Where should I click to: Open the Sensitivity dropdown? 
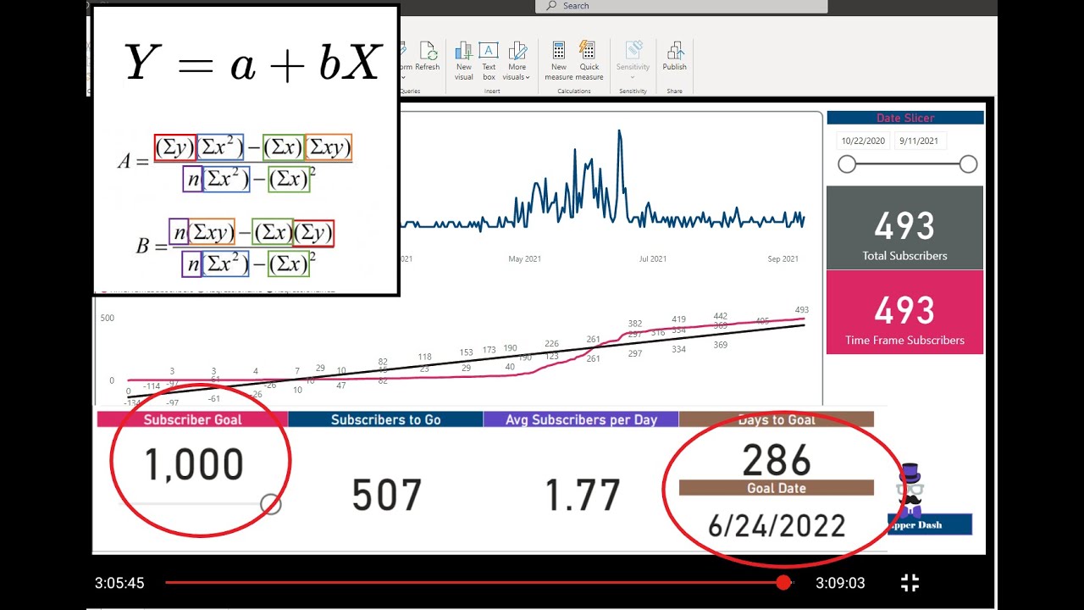pos(633,60)
